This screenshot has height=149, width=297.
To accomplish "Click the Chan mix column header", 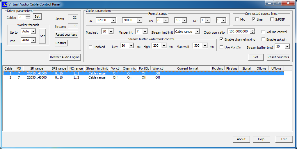I will coord(129,68).
